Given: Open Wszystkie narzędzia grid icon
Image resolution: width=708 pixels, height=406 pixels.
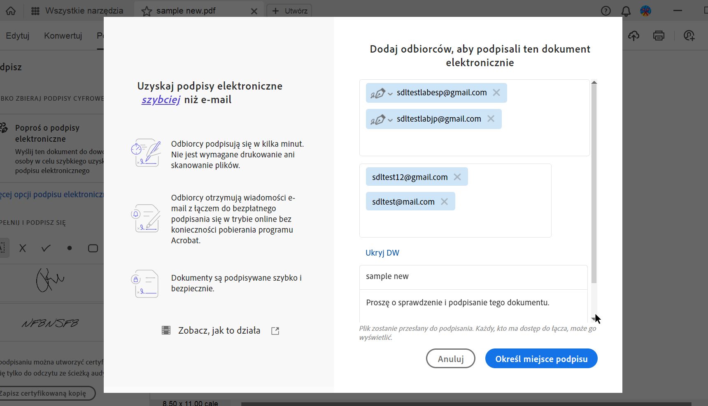Looking at the screenshot, I should (x=35, y=11).
